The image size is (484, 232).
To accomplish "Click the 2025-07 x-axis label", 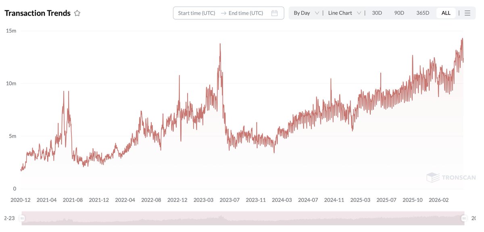I will pyautogui.click(x=386, y=200).
